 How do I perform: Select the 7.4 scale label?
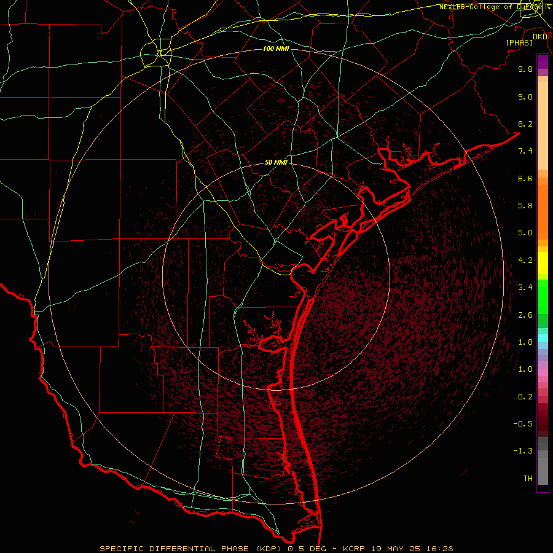525,151
